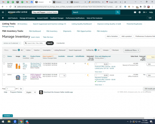This screenshot has height=124, width=155.
Task: Open the browser extensions puzzle icon
Action: pyautogui.click(x=141, y=7)
